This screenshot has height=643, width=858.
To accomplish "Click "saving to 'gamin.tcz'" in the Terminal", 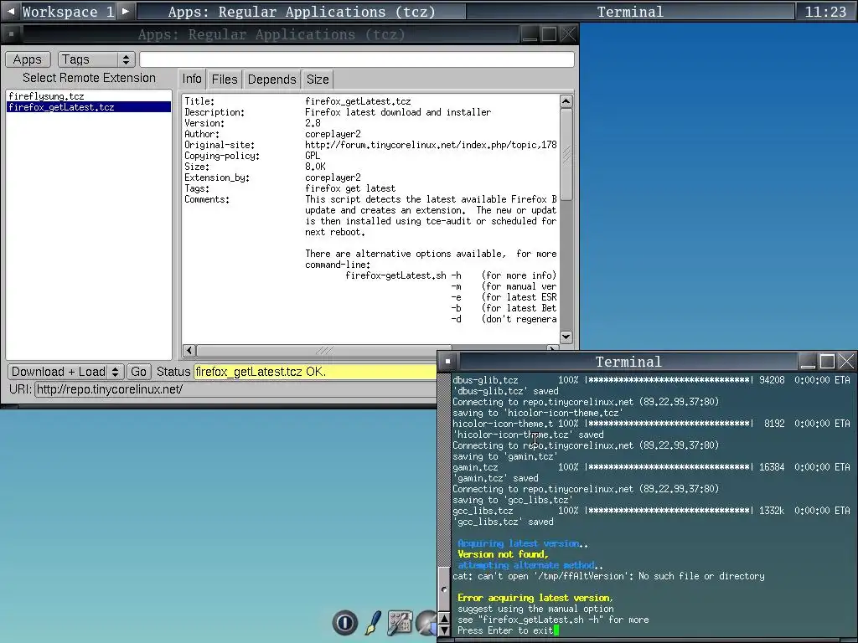I will (505, 456).
